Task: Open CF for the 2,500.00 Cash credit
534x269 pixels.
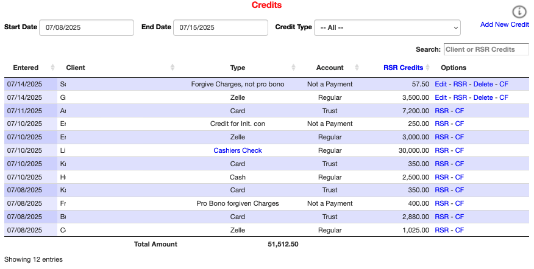Action: [460, 177]
